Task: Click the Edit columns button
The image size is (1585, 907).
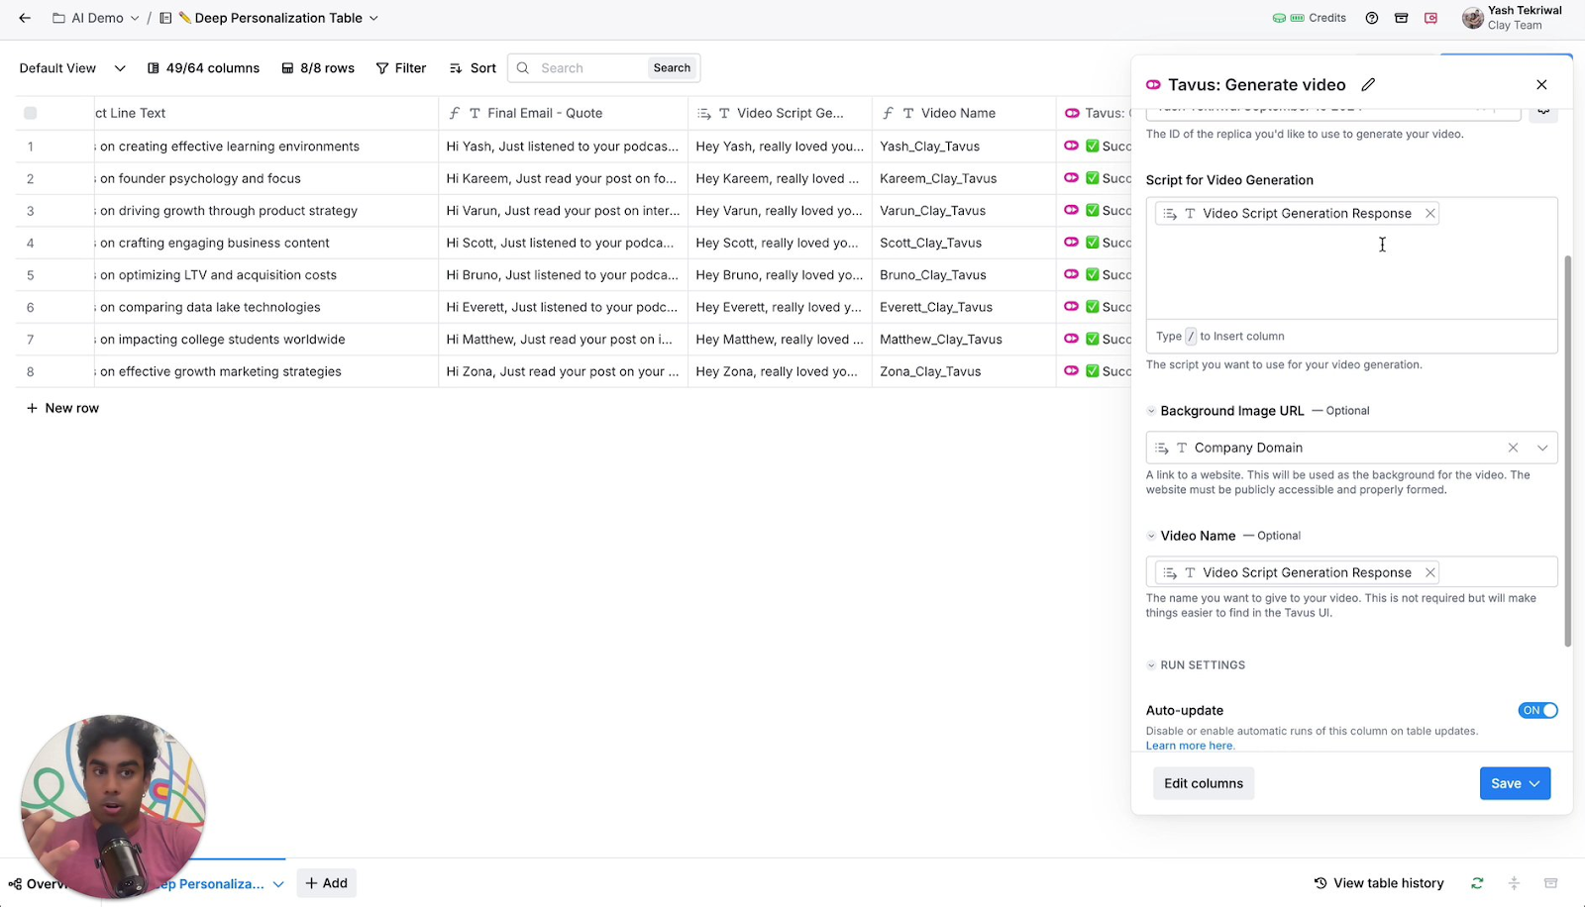Action: [x=1204, y=783]
